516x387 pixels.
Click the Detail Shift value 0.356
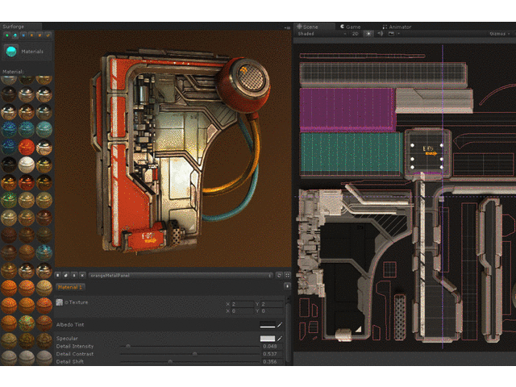tap(273, 362)
